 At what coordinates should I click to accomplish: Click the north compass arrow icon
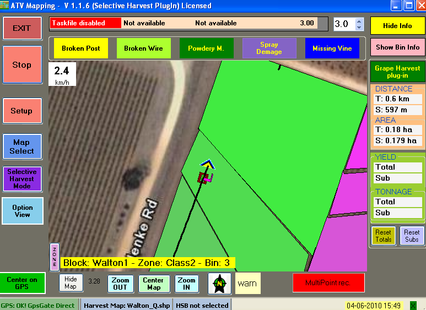[x=219, y=284]
